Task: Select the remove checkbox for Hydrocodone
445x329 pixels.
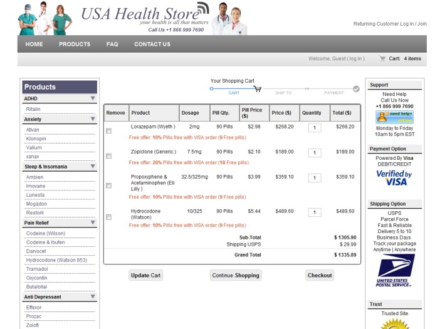Action: [x=109, y=217]
